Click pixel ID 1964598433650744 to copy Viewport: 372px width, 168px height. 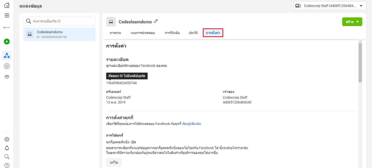(121, 83)
